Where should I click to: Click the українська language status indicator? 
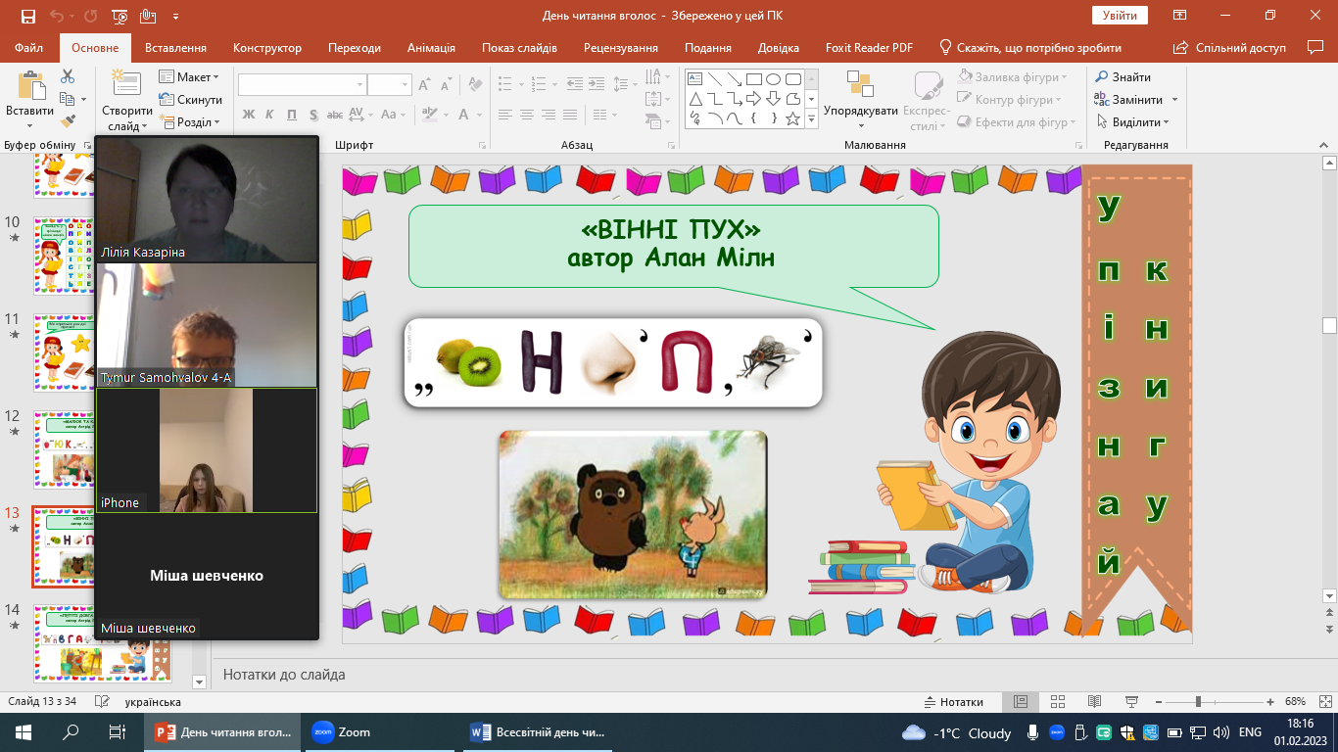pyautogui.click(x=153, y=702)
